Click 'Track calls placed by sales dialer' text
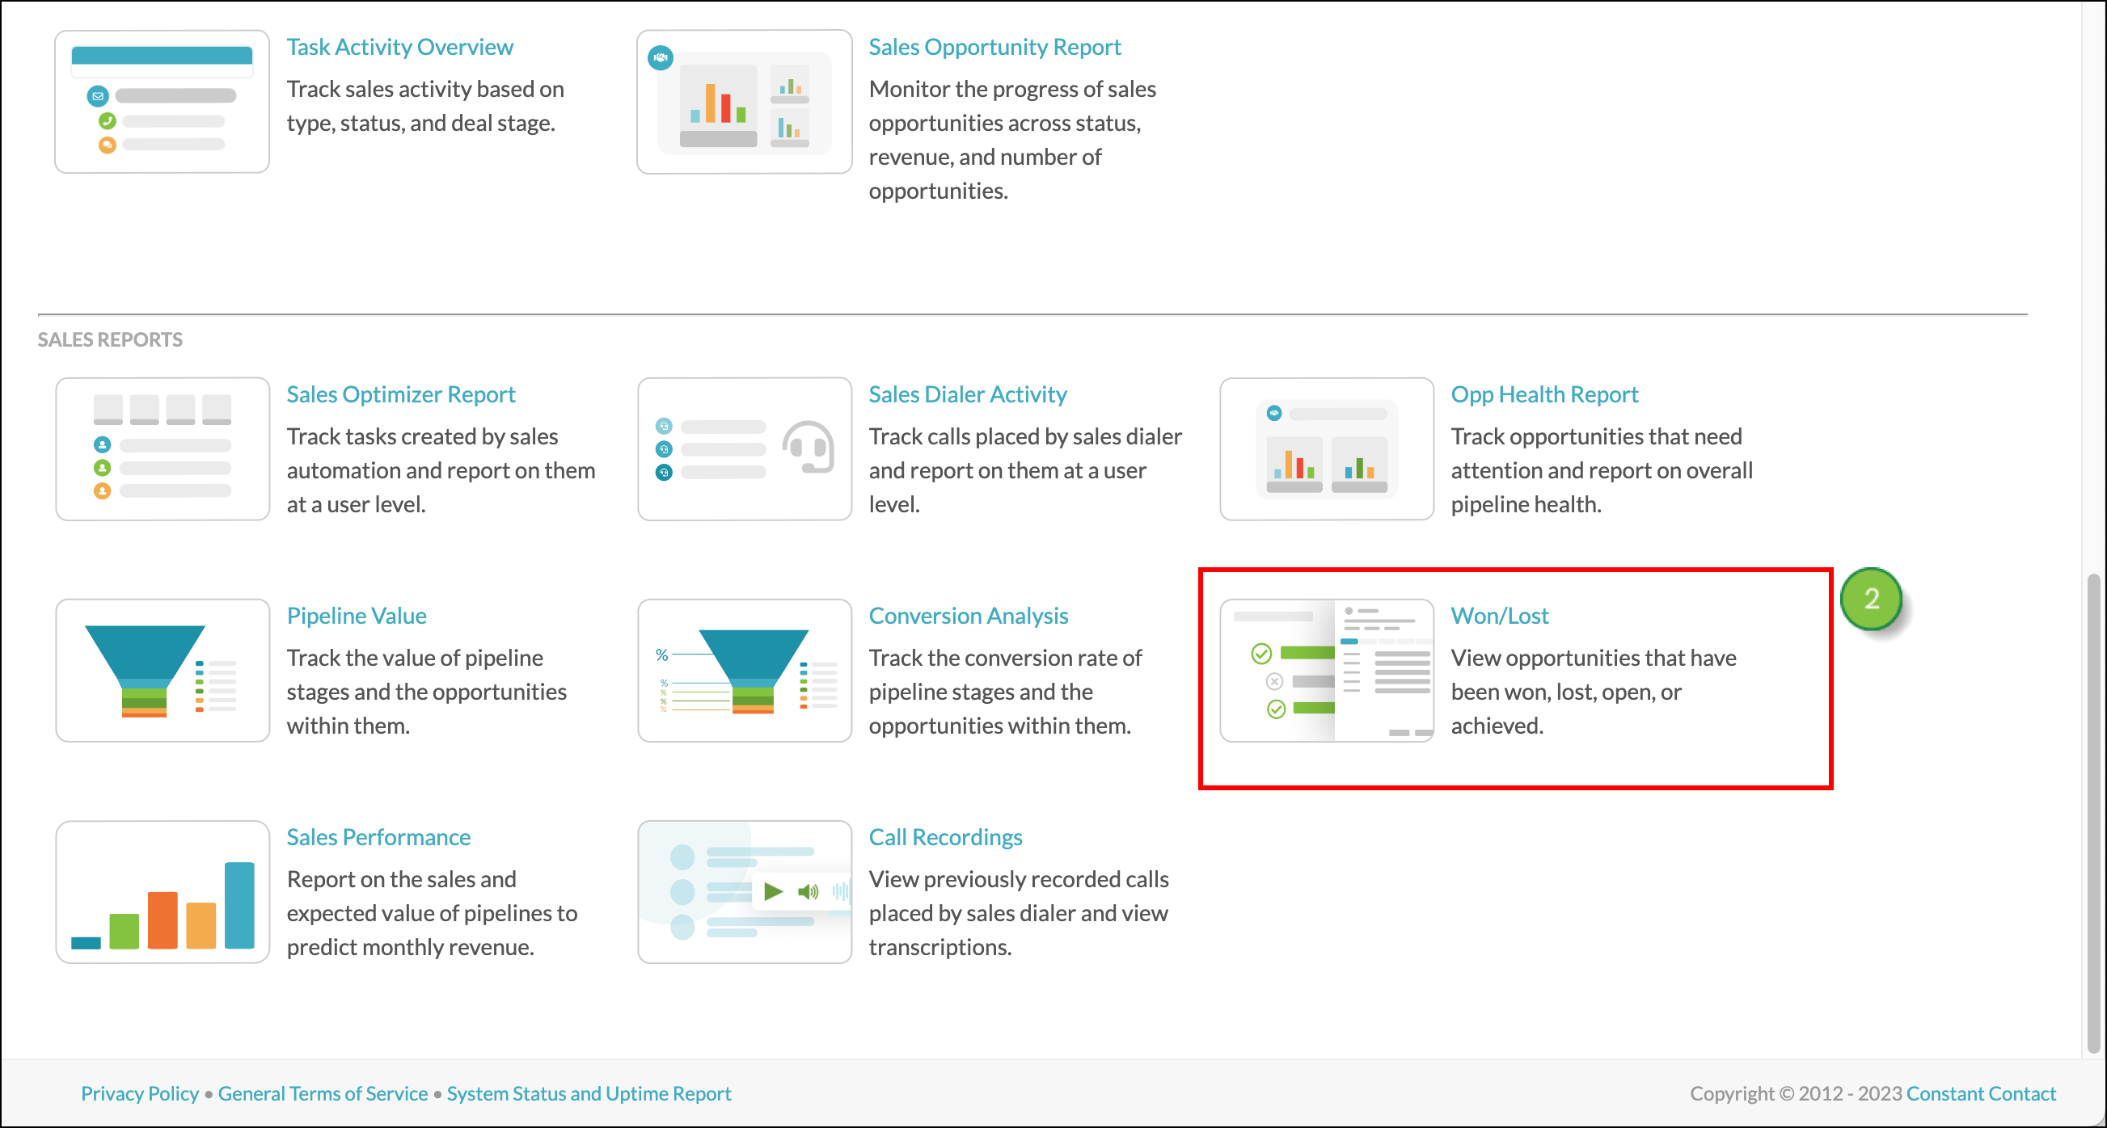 pos(1025,436)
